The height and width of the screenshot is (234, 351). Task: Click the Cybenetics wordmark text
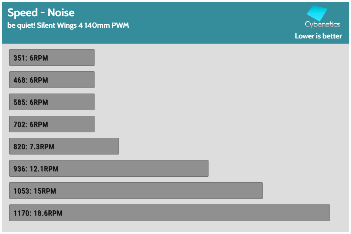coord(322,24)
